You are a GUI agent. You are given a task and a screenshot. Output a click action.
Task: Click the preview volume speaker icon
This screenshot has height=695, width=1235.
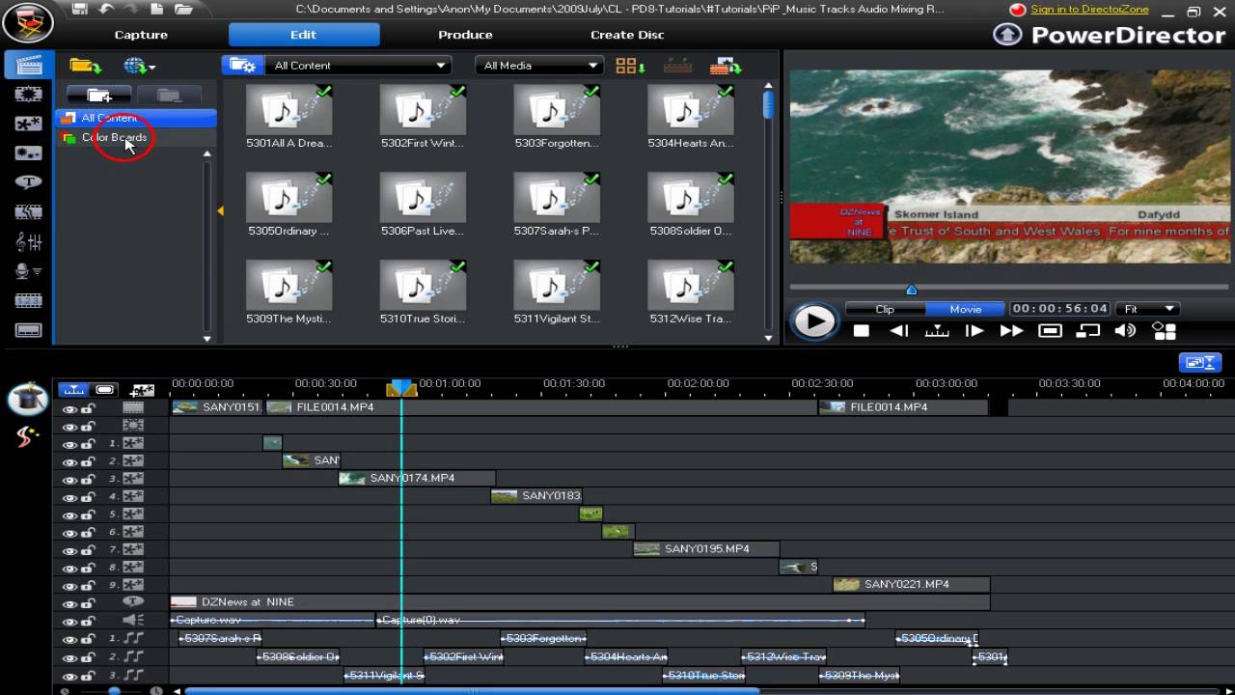[1125, 330]
